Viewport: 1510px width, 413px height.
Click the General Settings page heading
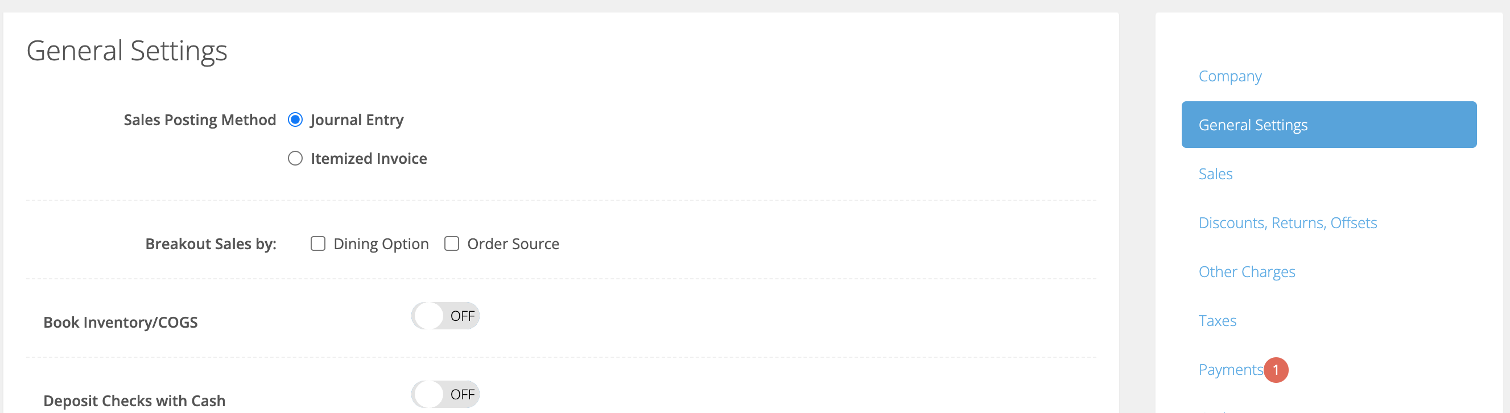coord(127,51)
